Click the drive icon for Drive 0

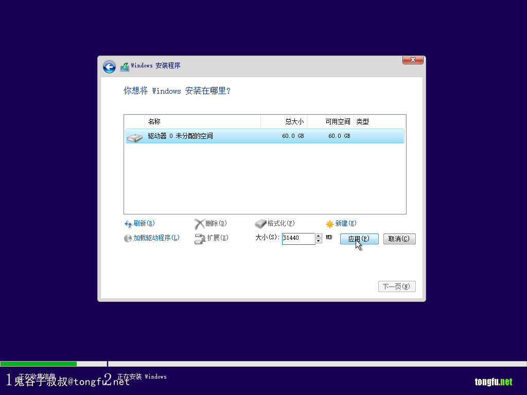(x=134, y=137)
